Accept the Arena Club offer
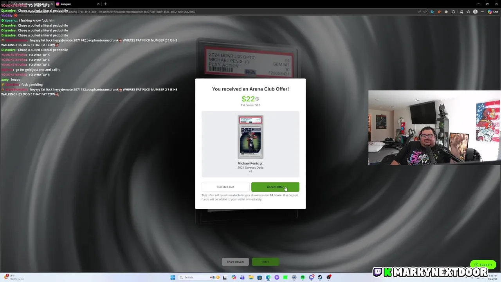Image resolution: width=501 pixels, height=282 pixels. click(275, 187)
